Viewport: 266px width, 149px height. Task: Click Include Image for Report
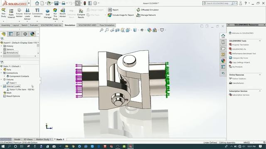121,15
